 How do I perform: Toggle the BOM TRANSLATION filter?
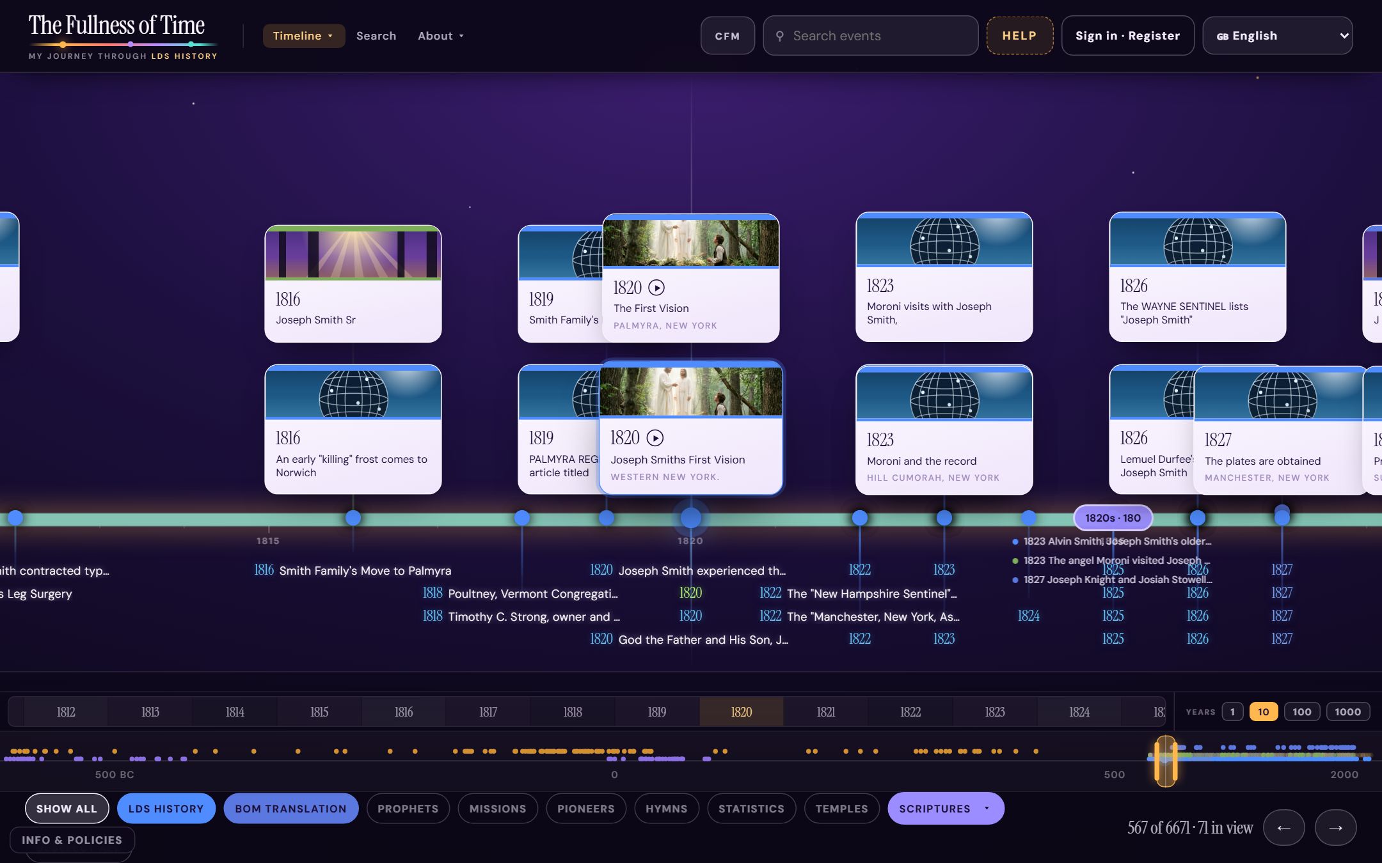click(x=290, y=809)
